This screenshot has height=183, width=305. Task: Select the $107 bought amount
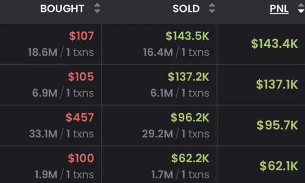tap(81, 36)
